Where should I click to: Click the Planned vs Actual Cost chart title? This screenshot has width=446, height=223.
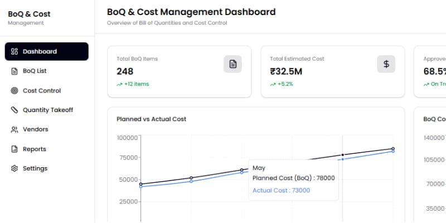pyautogui.click(x=151, y=119)
